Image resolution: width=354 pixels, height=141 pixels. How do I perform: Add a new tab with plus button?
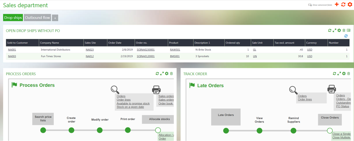click(55, 18)
